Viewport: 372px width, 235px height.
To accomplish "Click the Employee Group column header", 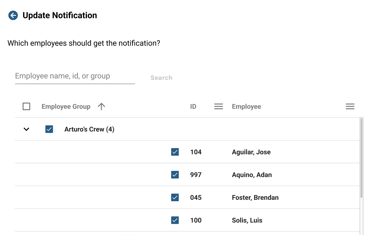I will [66, 107].
